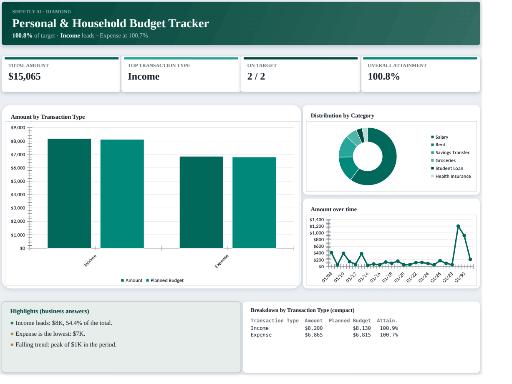
Task: Click the 'Income leads: $8K' highlight bullet
Action: click(64, 323)
